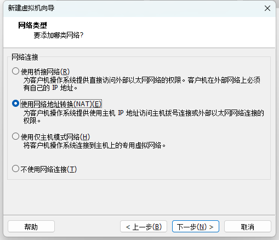Click the 新建虚拟机向导 title bar text
Image resolution: width=279 pixels, height=240 pixels.
click(x=31, y=8)
